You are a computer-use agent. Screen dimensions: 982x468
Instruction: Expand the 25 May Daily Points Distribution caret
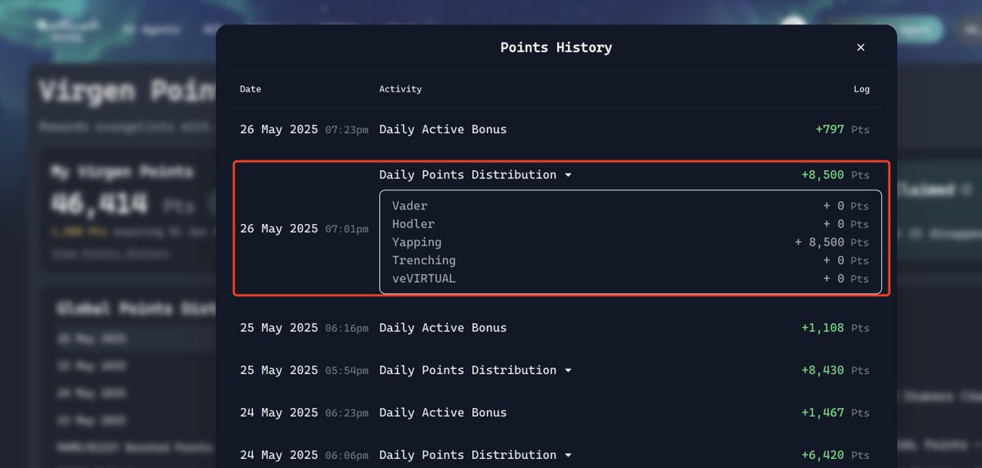[568, 371]
